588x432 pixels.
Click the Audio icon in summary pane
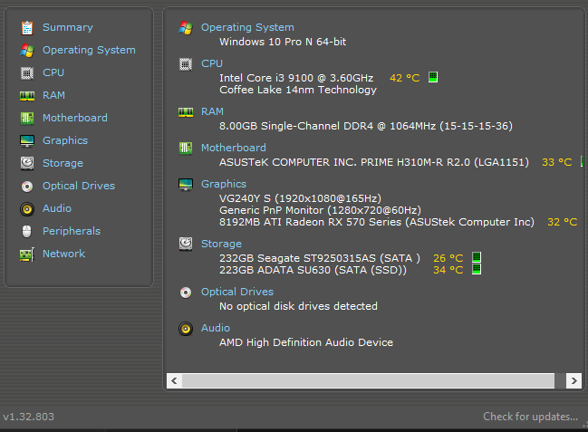[x=186, y=329]
